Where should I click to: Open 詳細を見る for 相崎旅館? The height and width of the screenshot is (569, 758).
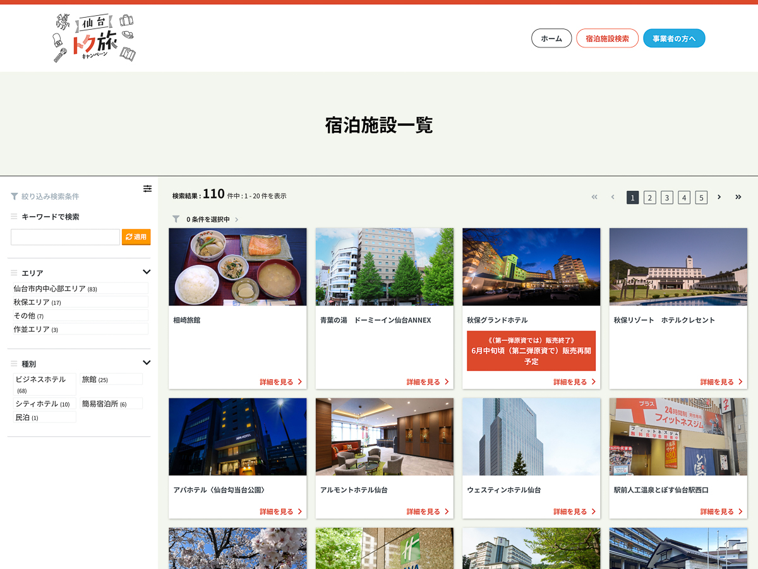point(280,382)
